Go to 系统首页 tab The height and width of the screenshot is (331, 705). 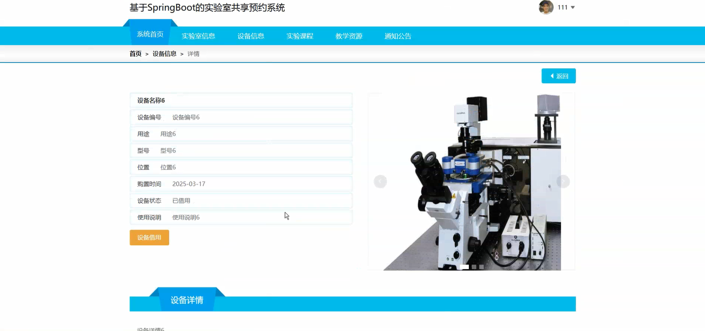coord(150,34)
